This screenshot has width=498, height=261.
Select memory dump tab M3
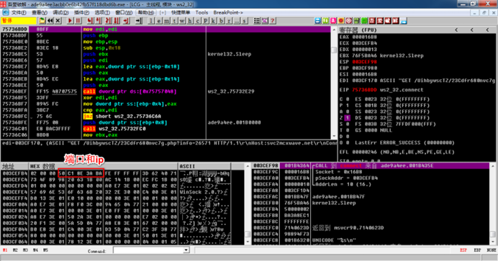click(25, 250)
